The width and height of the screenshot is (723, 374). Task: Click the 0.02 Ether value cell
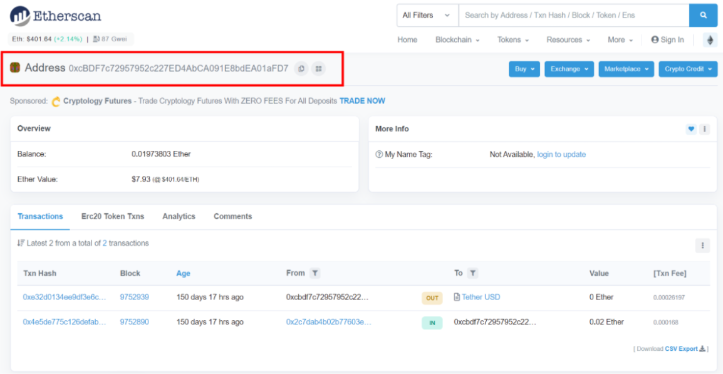pos(606,323)
